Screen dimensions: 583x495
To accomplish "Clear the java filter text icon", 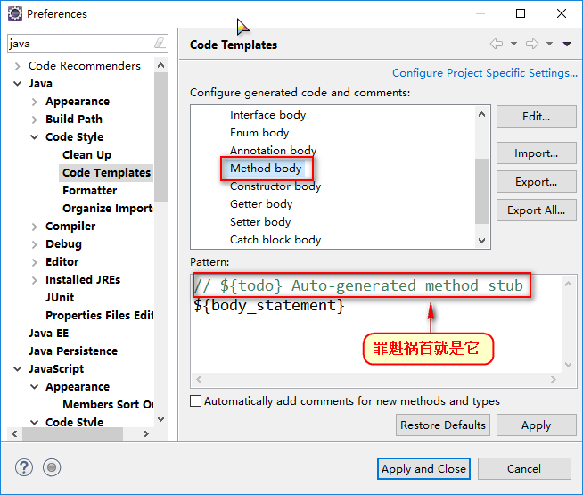I will coord(160,44).
